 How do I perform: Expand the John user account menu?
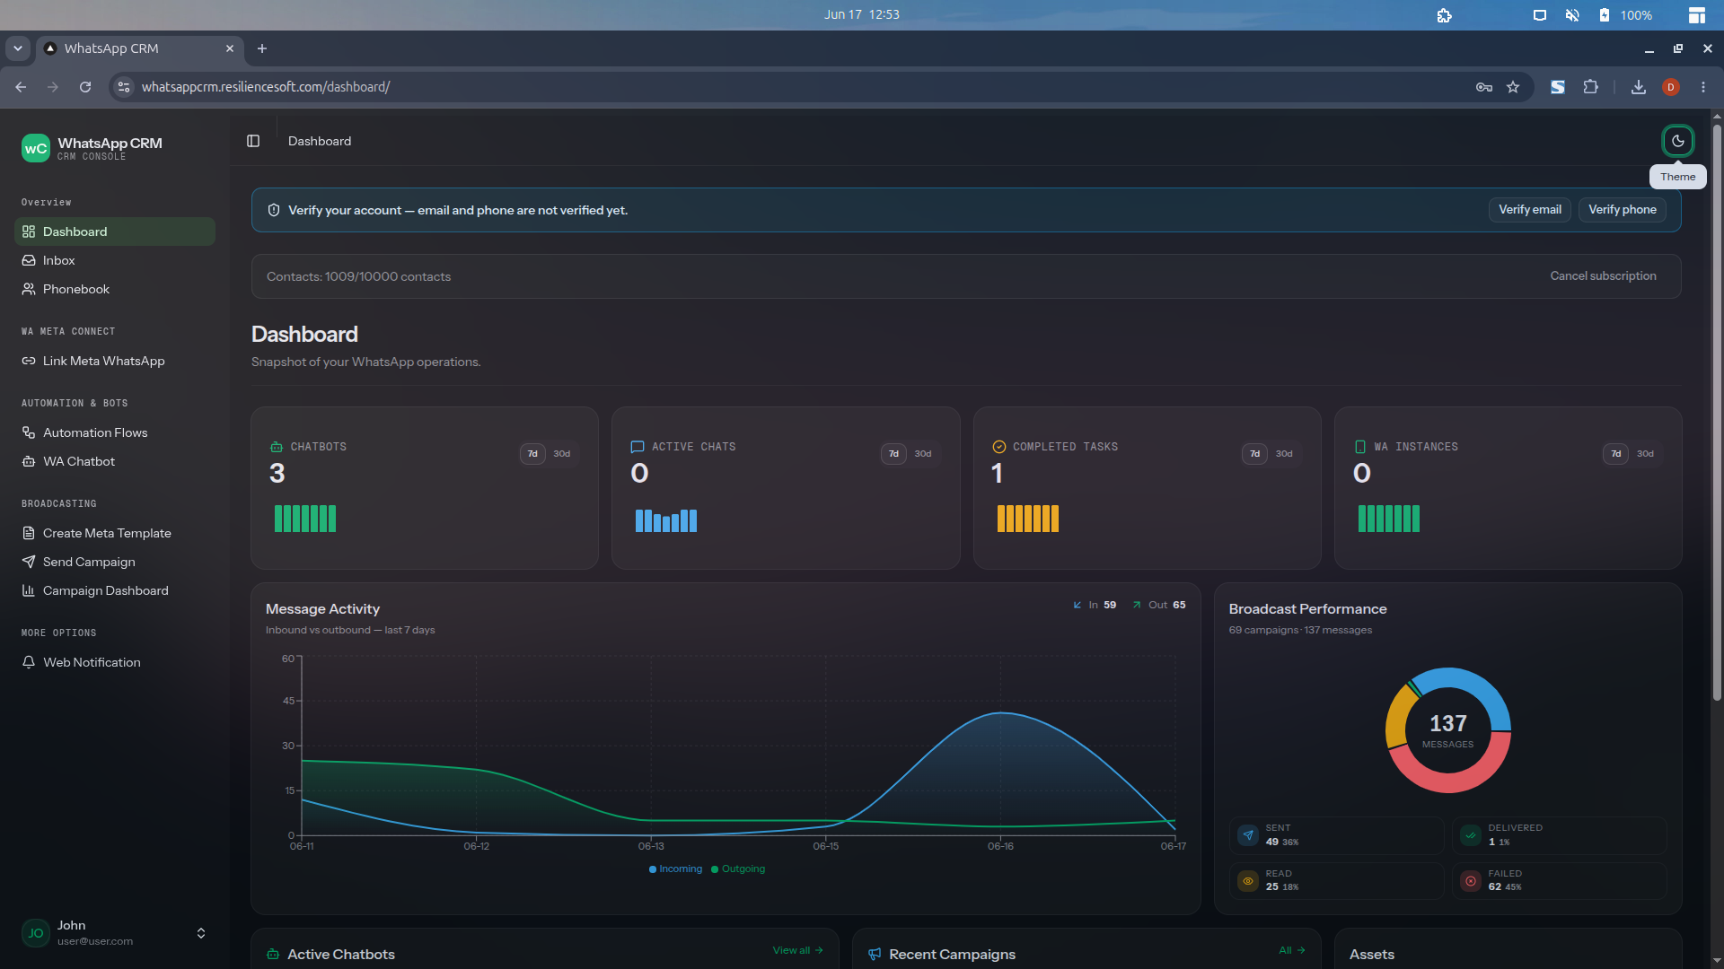point(201,933)
